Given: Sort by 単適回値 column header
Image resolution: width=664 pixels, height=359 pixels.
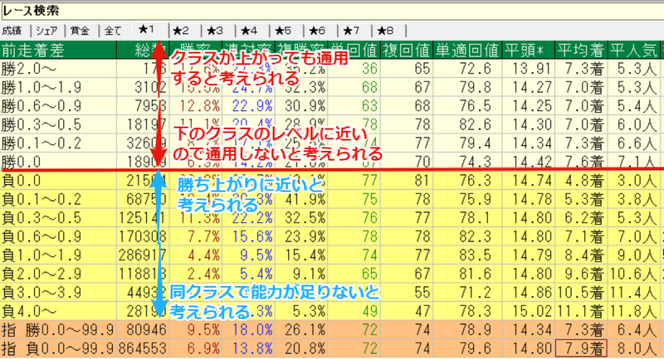Looking at the screenshot, I should pos(467,51).
